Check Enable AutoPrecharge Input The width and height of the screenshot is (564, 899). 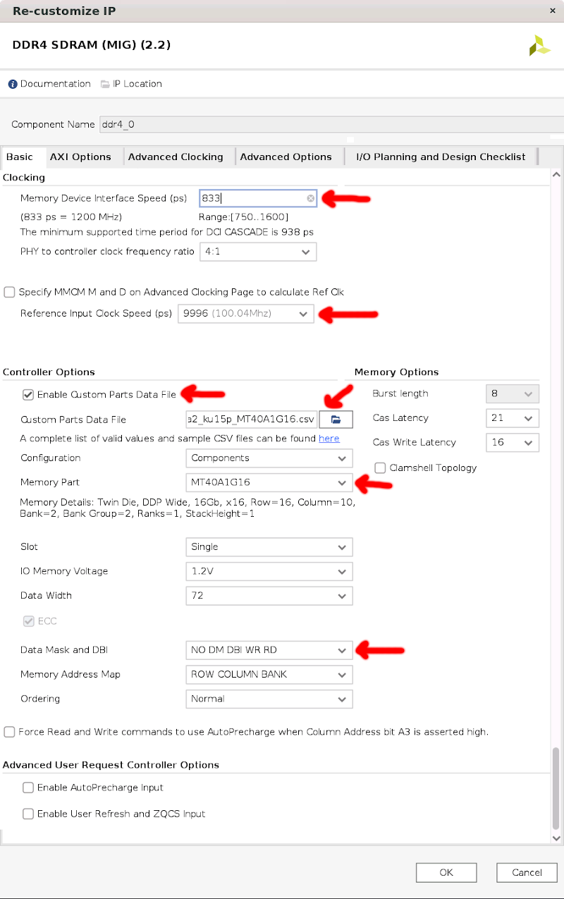28,788
